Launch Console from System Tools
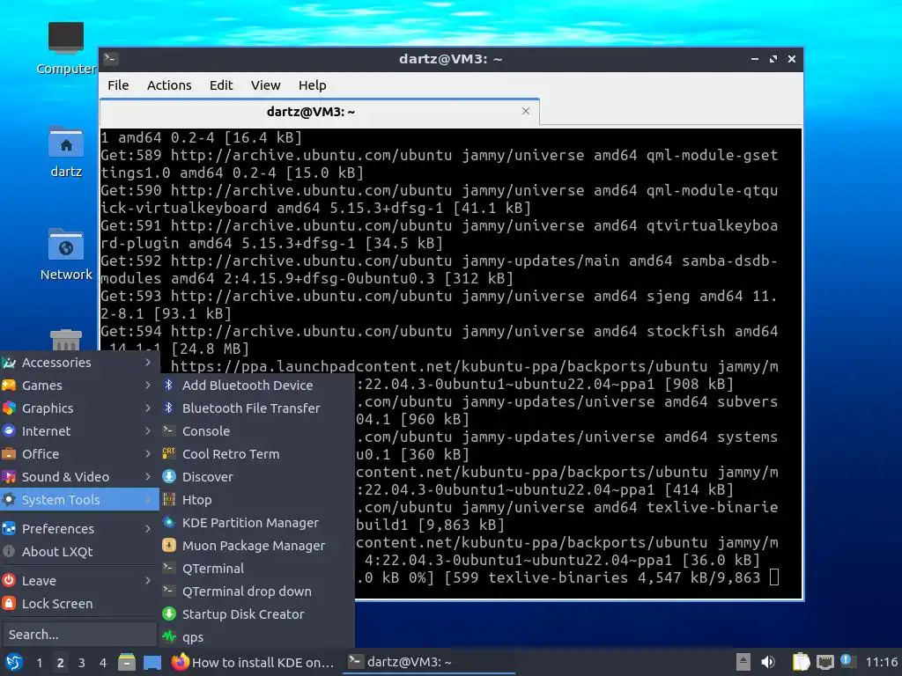 258,431
